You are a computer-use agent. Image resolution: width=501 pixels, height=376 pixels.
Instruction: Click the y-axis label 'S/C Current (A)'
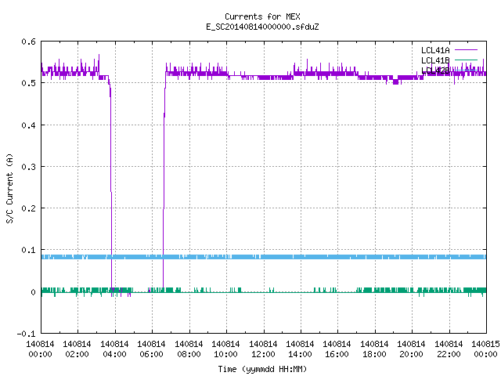(9, 188)
